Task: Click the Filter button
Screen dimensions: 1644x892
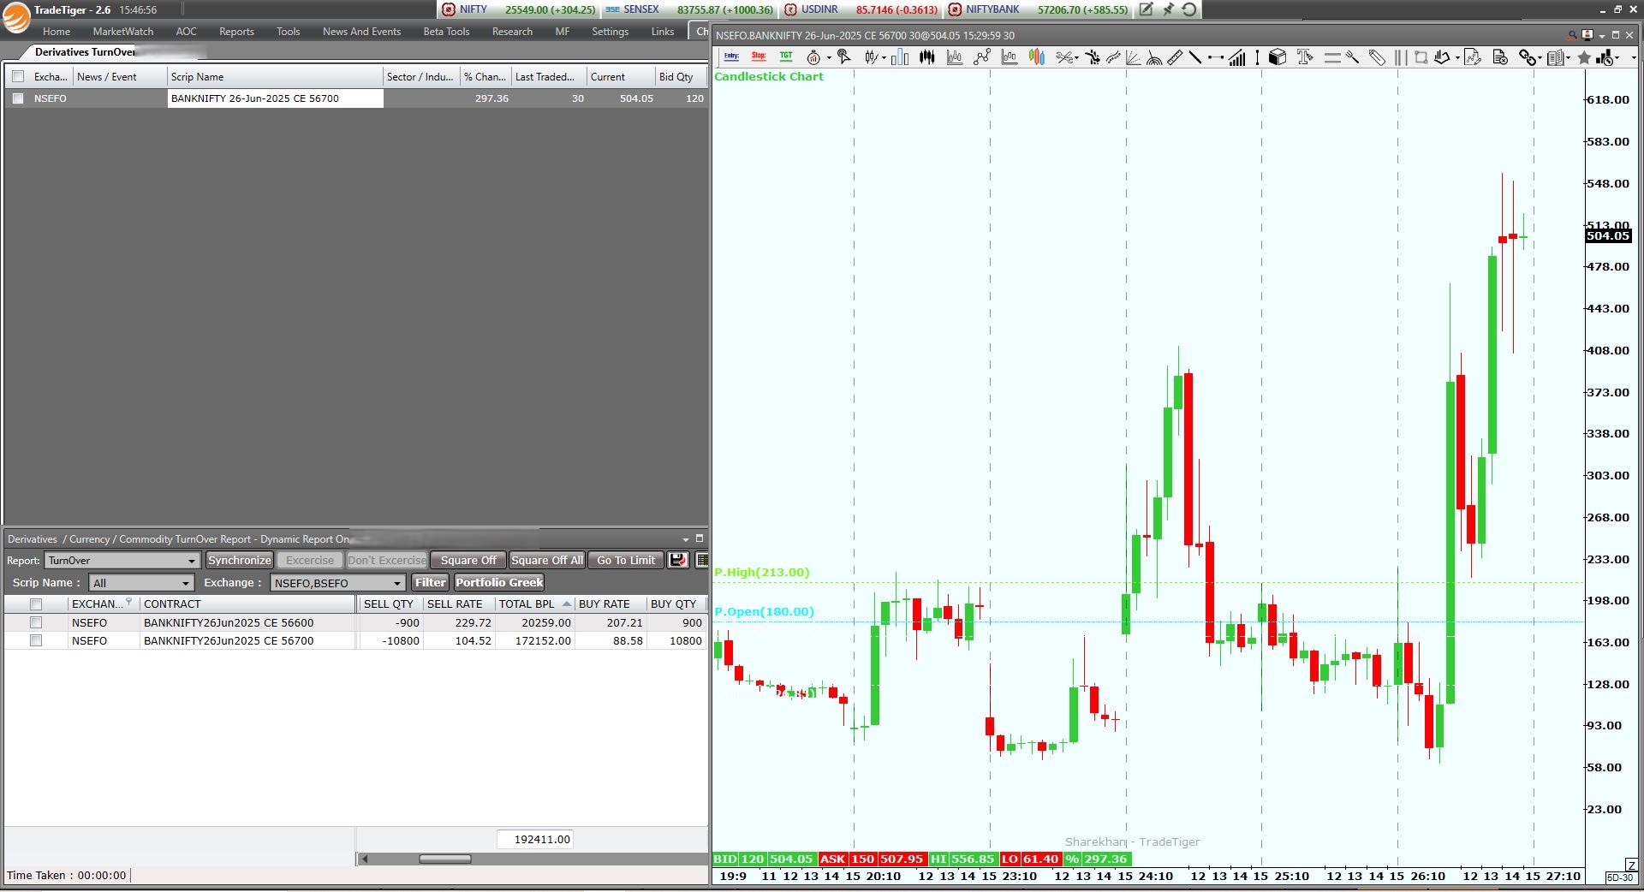Action: (x=430, y=582)
